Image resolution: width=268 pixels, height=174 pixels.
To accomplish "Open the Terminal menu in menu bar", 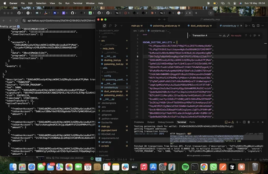I will [x=78, y=3].
